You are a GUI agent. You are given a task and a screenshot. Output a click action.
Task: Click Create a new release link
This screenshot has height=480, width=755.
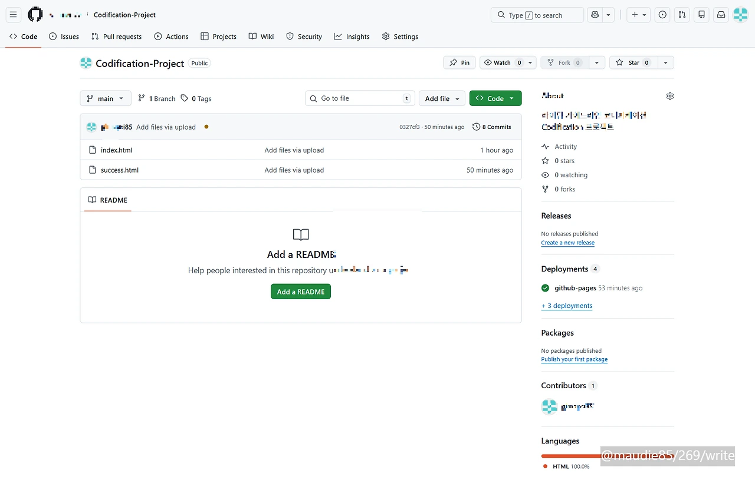(x=568, y=243)
